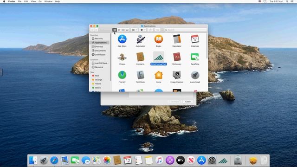Screen dimensions: 297x167
Task: Launch Safari from the Dock
Action: [x=54, y=161]
